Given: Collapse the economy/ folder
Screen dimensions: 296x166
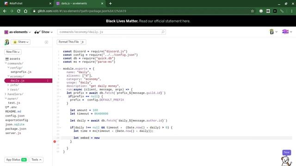Looking at the screenshot, I should pyautogui.click(x=16, y=77).
